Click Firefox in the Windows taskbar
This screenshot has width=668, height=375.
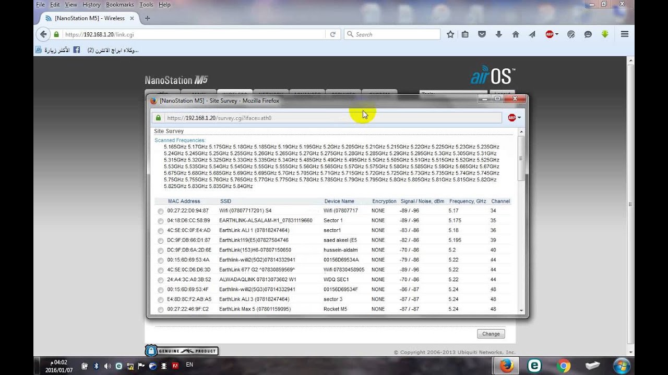click(506, 366)
